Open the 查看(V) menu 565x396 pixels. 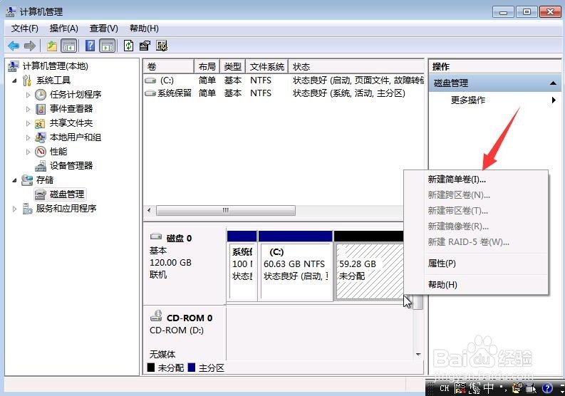(104, 28)
